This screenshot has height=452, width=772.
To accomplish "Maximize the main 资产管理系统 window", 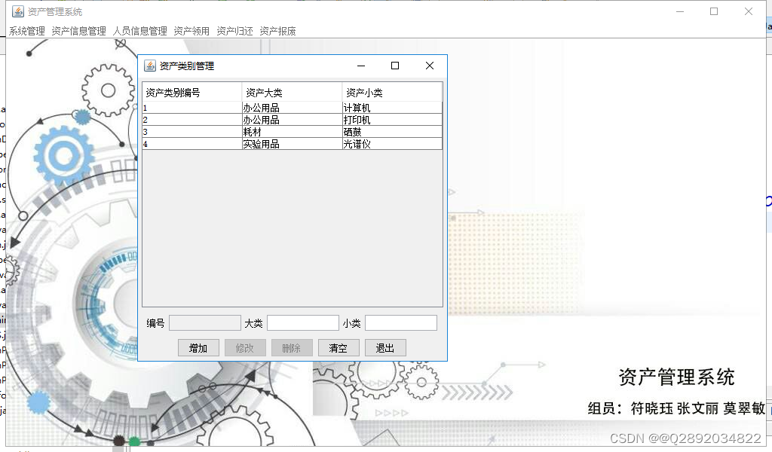I will [714, 11].
